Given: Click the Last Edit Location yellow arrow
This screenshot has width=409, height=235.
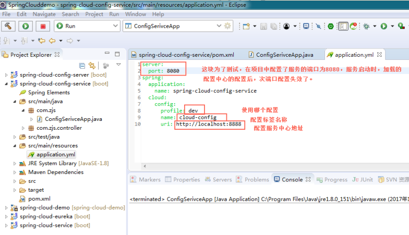Looking at the screenshot, I should tap(42, 41).
